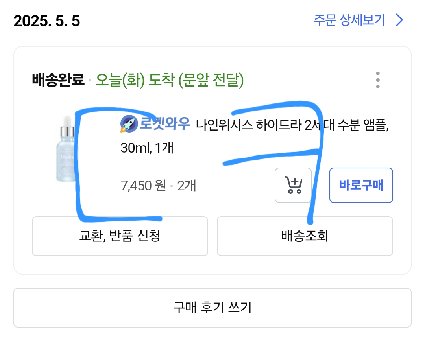Click the 2개 quantity label
Viewport: 425px width, 339px height.
pyautogui.click(x=187, y=185)
